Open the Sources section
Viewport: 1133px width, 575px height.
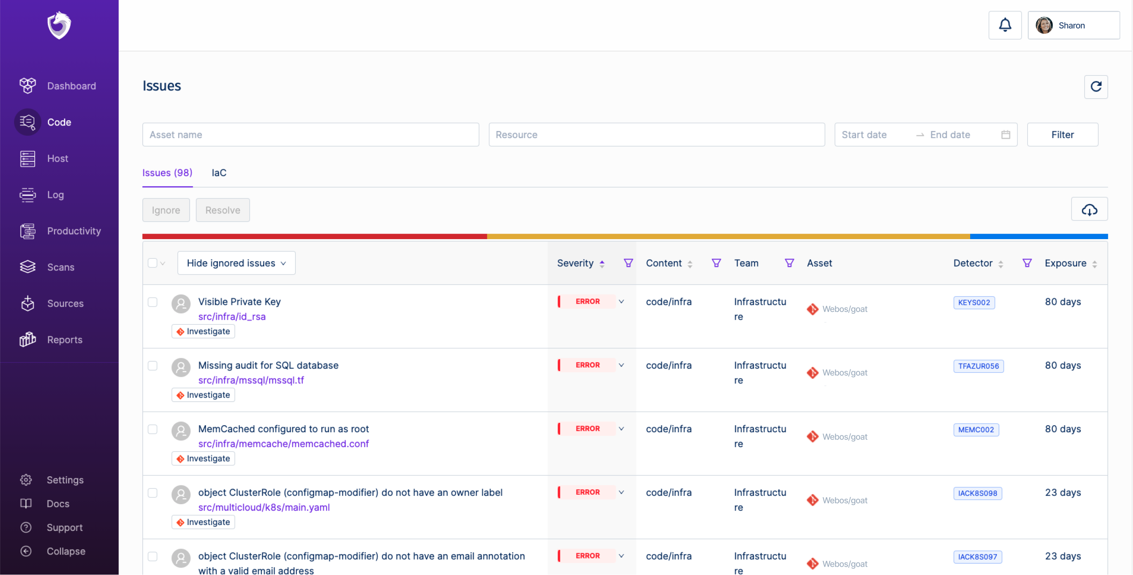(66, 304)
